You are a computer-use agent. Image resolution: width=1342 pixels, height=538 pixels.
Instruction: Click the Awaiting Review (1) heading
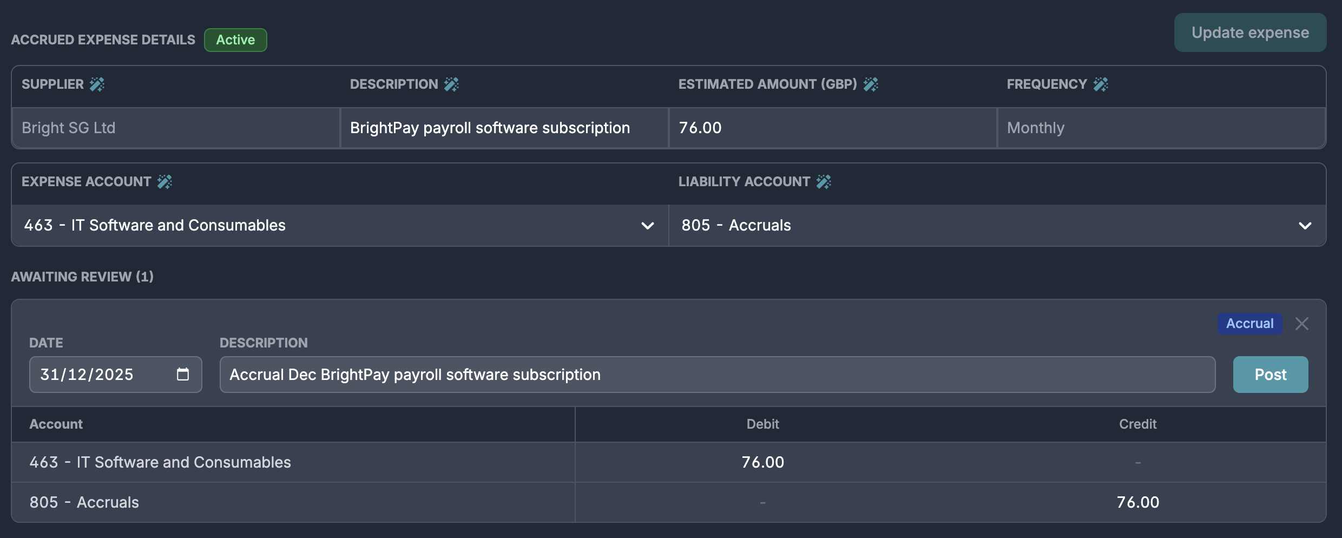coord(82,277)
